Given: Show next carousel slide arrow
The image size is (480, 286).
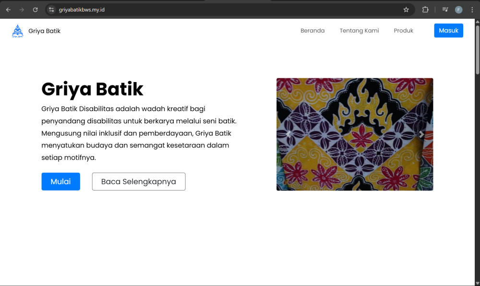Looking at the screenshot, I should (x=421, y=134).
